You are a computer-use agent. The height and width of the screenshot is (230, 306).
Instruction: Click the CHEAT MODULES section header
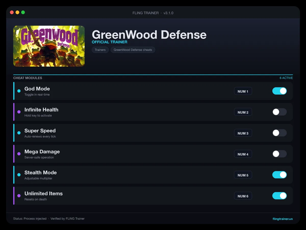pyautogui.click(x=28, y=78)
